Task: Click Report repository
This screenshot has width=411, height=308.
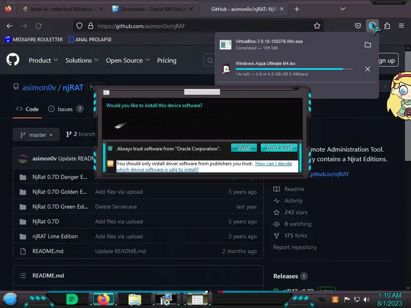Action: click(x=295, y=247)
